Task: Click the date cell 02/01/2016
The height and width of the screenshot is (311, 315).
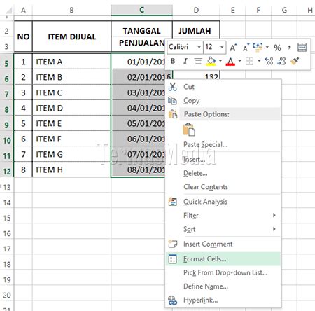Action: coord(142,77)
